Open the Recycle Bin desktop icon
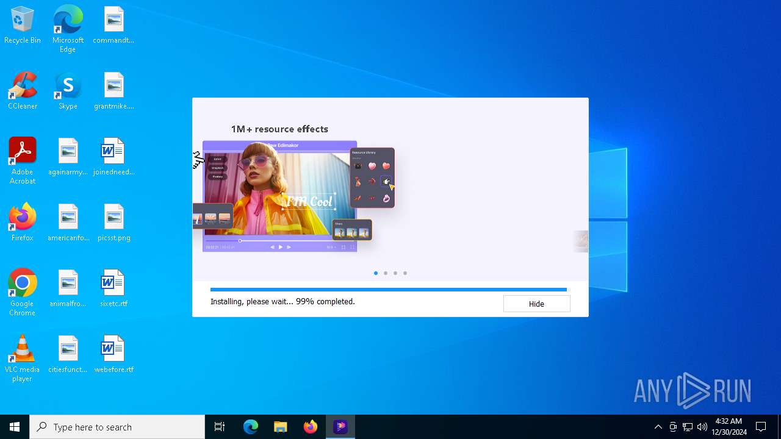This screenshot has height=439, width=781. tap(23, 26)
